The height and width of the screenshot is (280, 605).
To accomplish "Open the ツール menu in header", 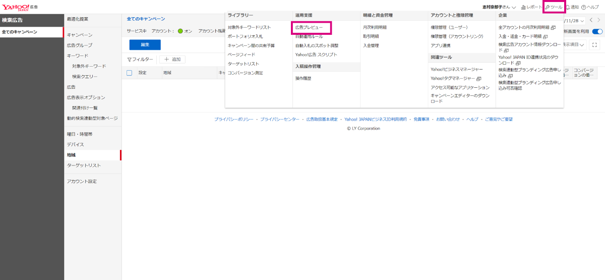I will [x=554, y=7].
